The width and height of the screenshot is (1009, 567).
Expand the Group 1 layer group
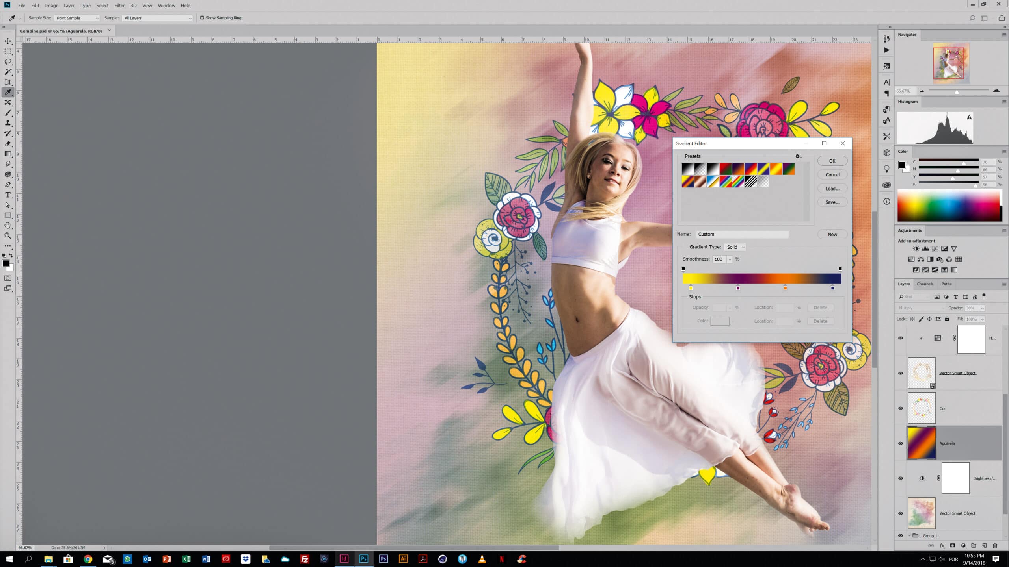click(909, 535)
